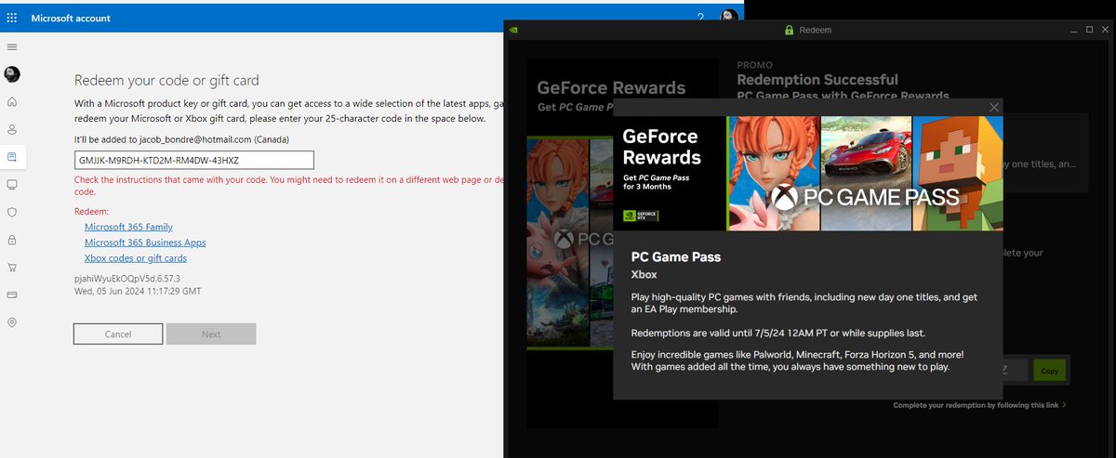This screenshot has width=1116, height=458.
Task: Click the red Check the instructions error message
Action: (x=290, y=185)
